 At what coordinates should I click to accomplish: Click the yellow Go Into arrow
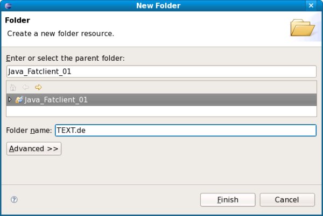click(38, 87)
